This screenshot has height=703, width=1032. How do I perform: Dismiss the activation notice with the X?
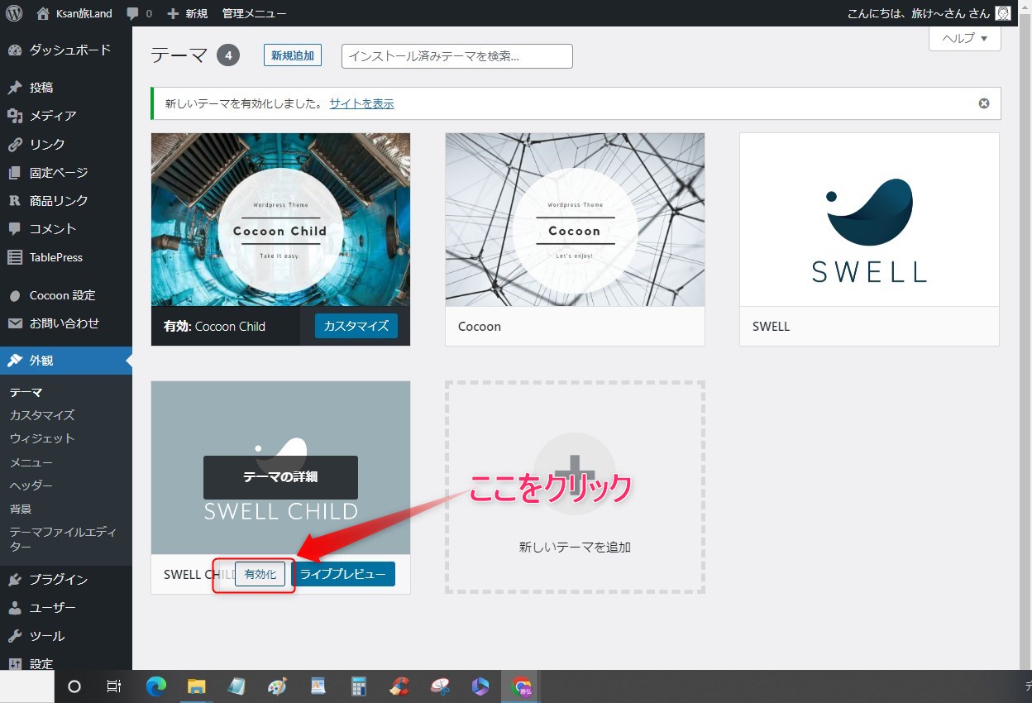pos(983,103)
